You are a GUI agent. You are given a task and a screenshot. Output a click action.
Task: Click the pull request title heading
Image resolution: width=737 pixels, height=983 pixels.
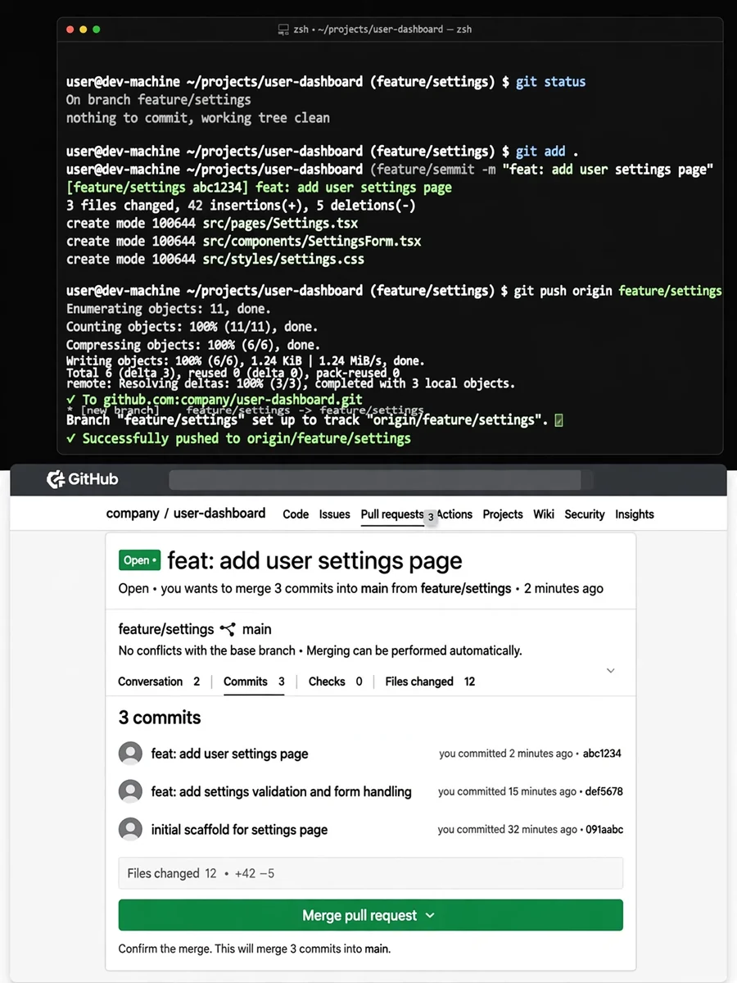coord(314,560)
